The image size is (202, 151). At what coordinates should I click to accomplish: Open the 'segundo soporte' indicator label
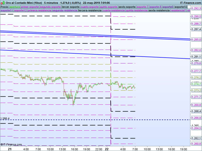coord(50,7)
